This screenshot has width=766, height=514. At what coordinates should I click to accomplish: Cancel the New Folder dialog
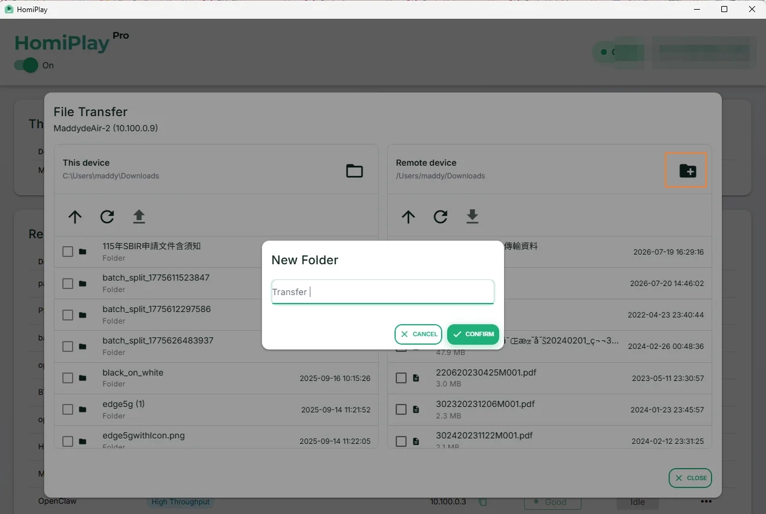pyautogui.click(x=419, y=334)
